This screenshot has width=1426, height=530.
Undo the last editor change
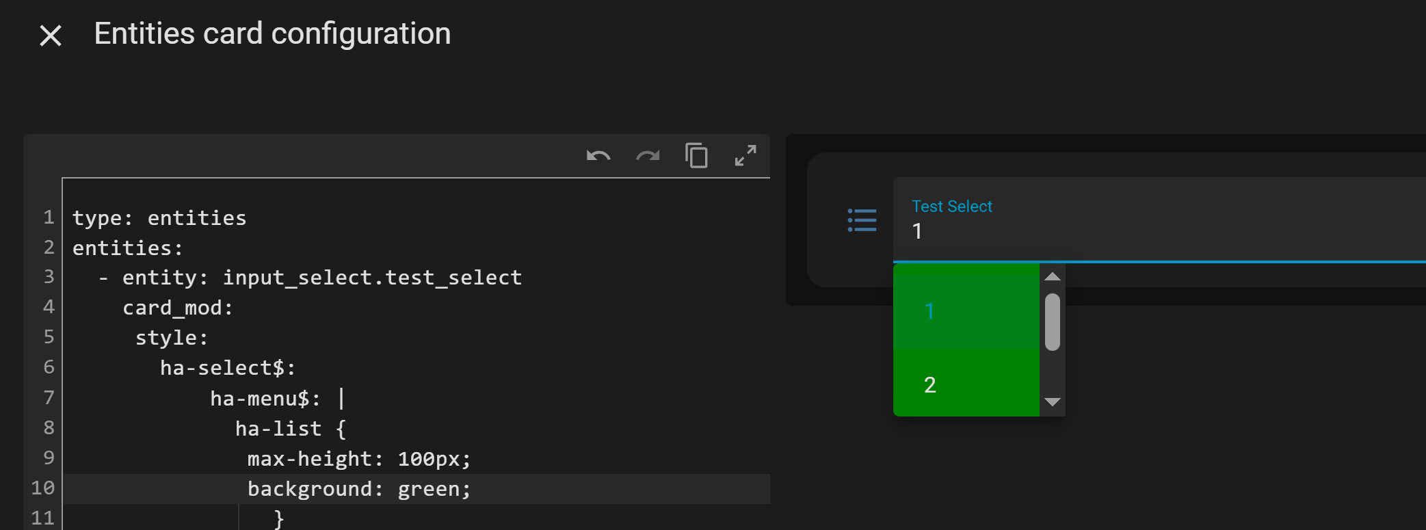coord(598,156)
